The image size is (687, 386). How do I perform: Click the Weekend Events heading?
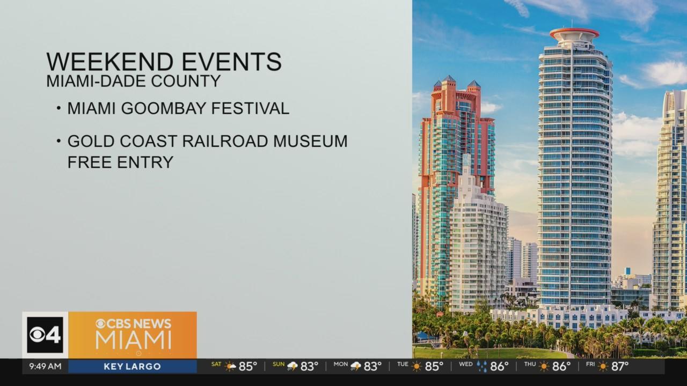click(x=164, y=62)
